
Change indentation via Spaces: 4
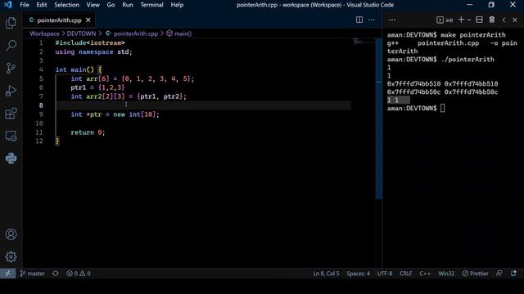click(358, 274)
